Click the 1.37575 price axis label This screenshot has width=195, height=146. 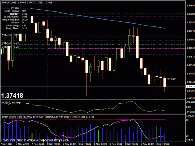point(191,57)
